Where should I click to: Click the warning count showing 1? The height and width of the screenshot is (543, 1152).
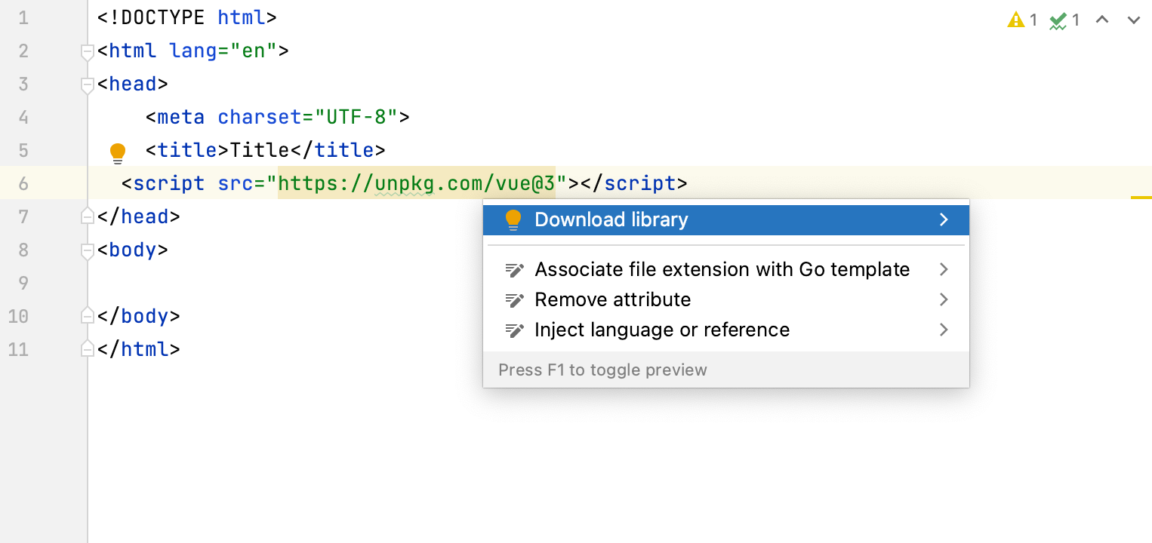pos(1033,20)
